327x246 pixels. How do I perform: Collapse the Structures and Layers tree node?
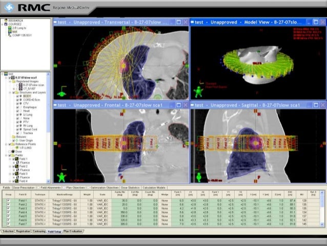click(9, 92)
